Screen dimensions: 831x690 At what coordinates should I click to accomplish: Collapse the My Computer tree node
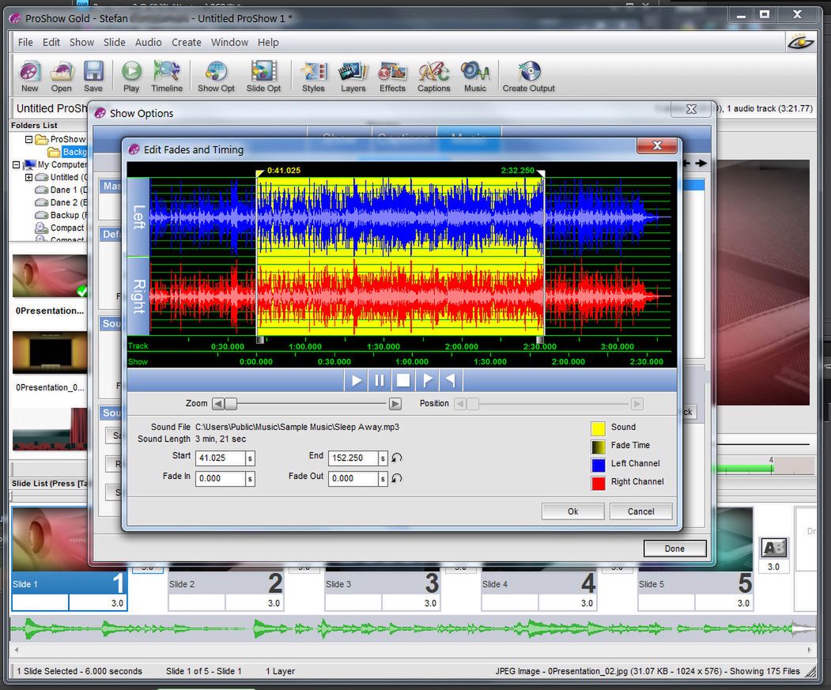pyautogui.click(x=17, y=165)
